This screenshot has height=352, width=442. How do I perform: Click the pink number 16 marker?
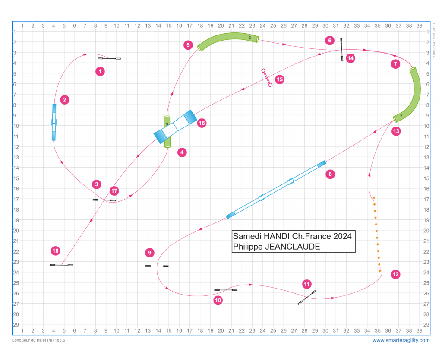202,123
